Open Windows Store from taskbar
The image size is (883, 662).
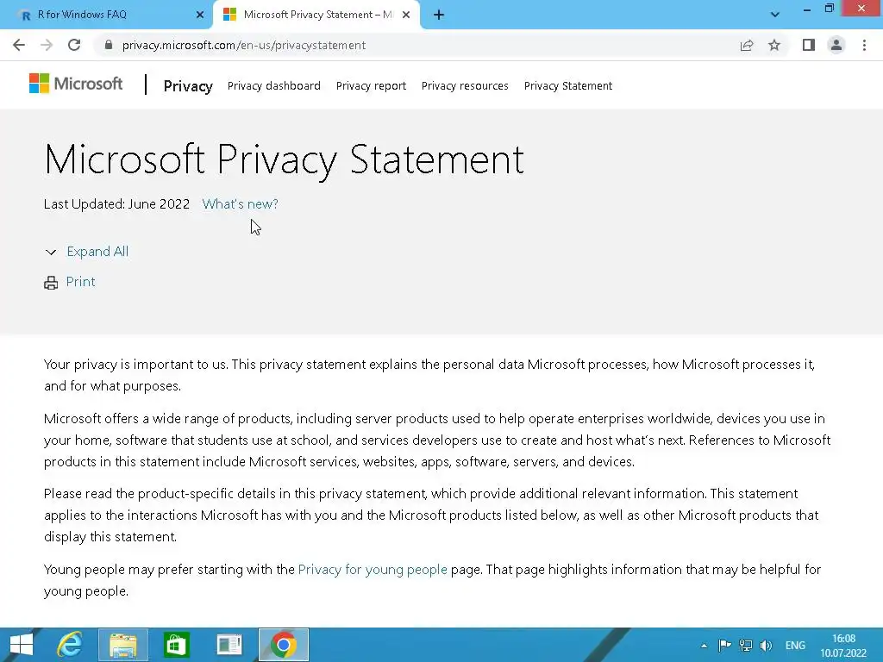[176, 645]
